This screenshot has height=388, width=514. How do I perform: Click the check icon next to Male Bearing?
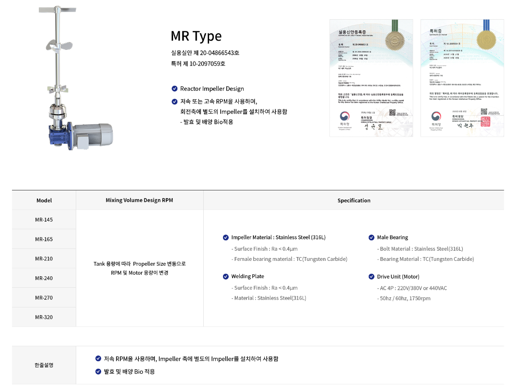(372, 237)
